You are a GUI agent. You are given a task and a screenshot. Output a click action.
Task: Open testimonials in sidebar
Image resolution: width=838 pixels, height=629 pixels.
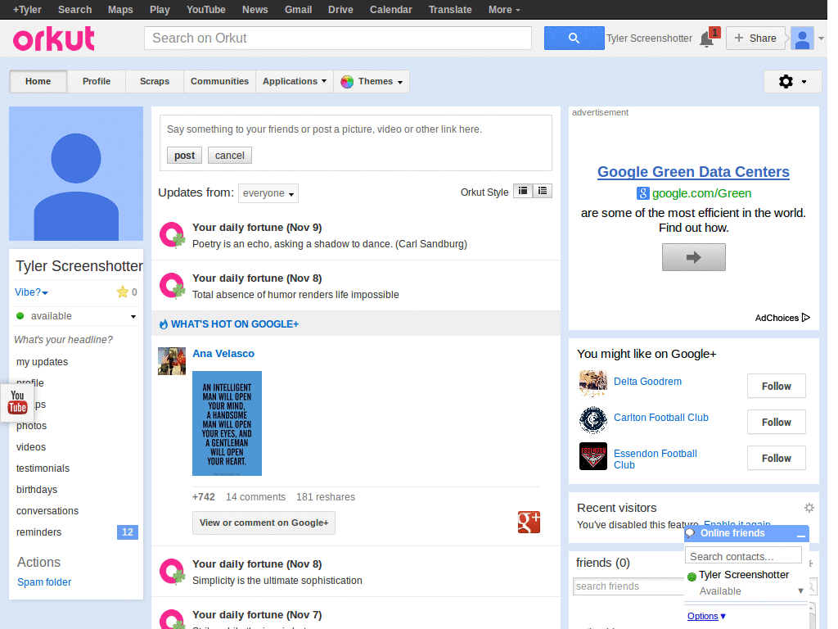43,468
